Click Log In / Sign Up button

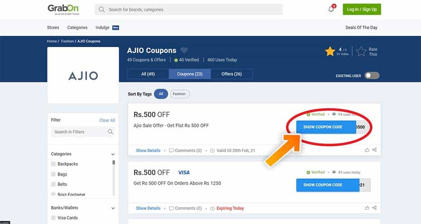tap(362, 10)
